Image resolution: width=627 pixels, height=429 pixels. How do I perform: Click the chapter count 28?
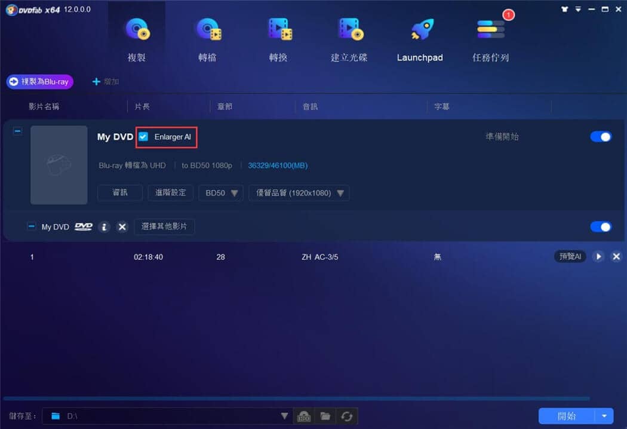pos(221,257)
